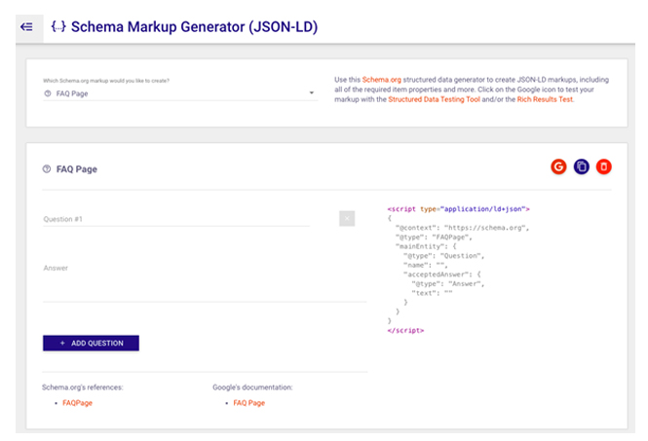Screen dimensions: 648x441
Task: Remove Question #1 with the X button
Action: coord(347,218)
